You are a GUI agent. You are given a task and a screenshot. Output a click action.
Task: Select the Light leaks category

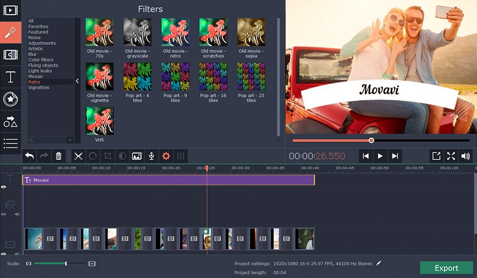click(x=40, y=71)
